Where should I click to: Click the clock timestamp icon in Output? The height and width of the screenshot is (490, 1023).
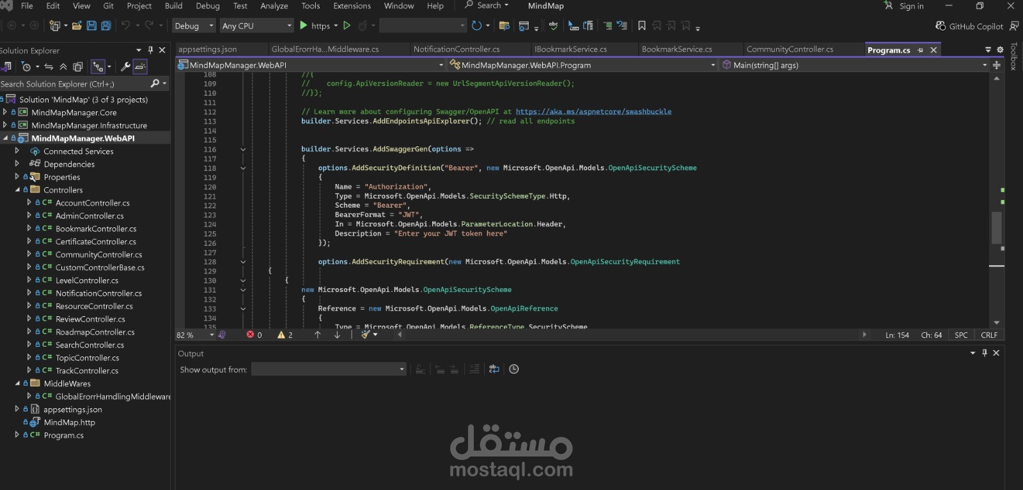click(514, 369)
